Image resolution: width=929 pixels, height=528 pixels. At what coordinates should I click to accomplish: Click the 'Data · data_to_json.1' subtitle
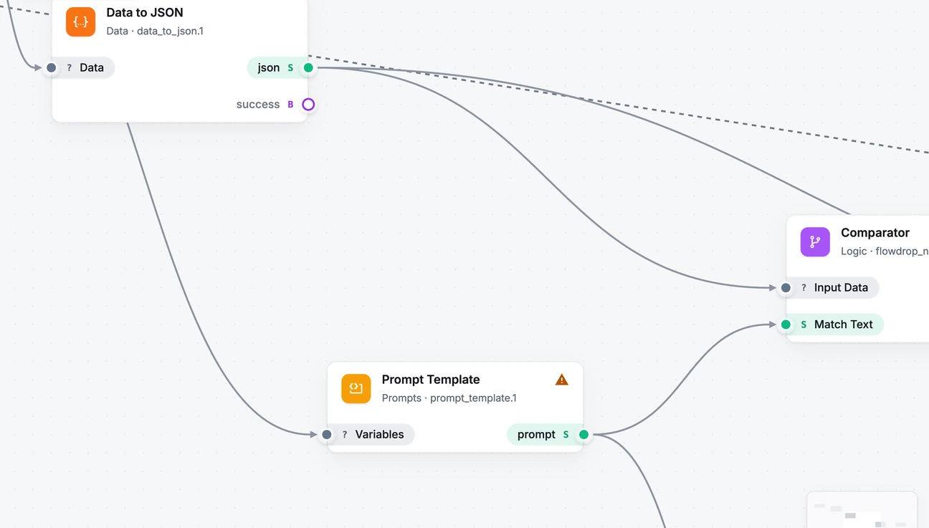pos(155,32)
